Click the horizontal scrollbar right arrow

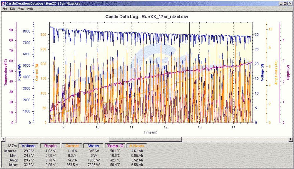coord(291,139)
